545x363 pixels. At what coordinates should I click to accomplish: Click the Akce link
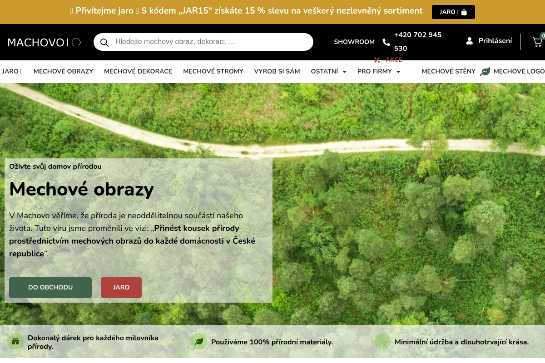[x=394, y=60]
